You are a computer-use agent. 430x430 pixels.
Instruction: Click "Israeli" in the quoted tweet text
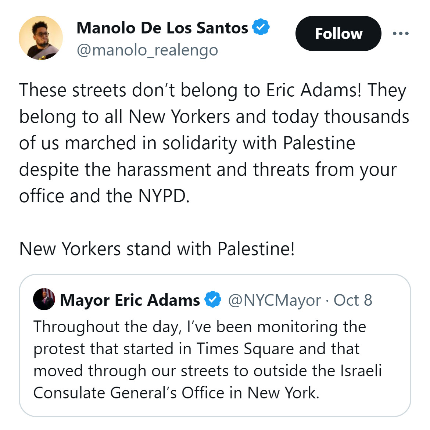click(x=361, y=371)
